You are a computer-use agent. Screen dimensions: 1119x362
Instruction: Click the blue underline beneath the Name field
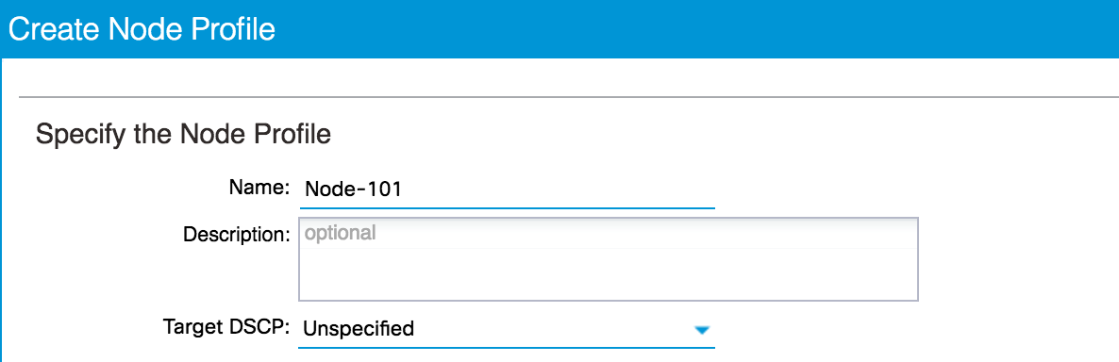(x=507, y=207)
